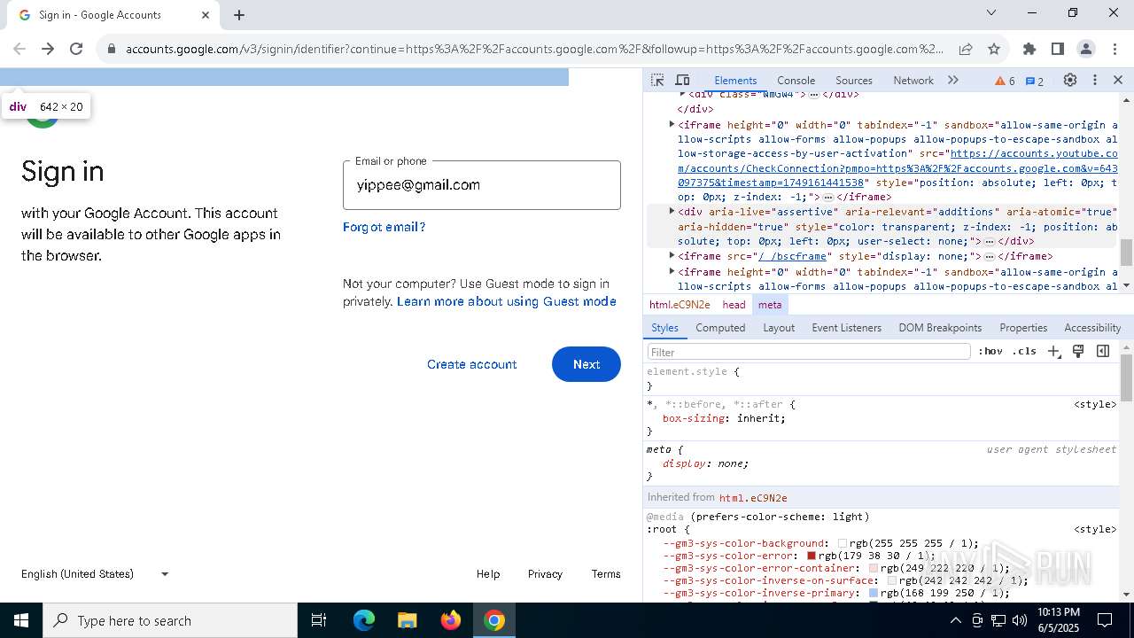Screen dimensions: 1134x638
Task: Show more DevTools tabs chevron
Action: [953, 80]
